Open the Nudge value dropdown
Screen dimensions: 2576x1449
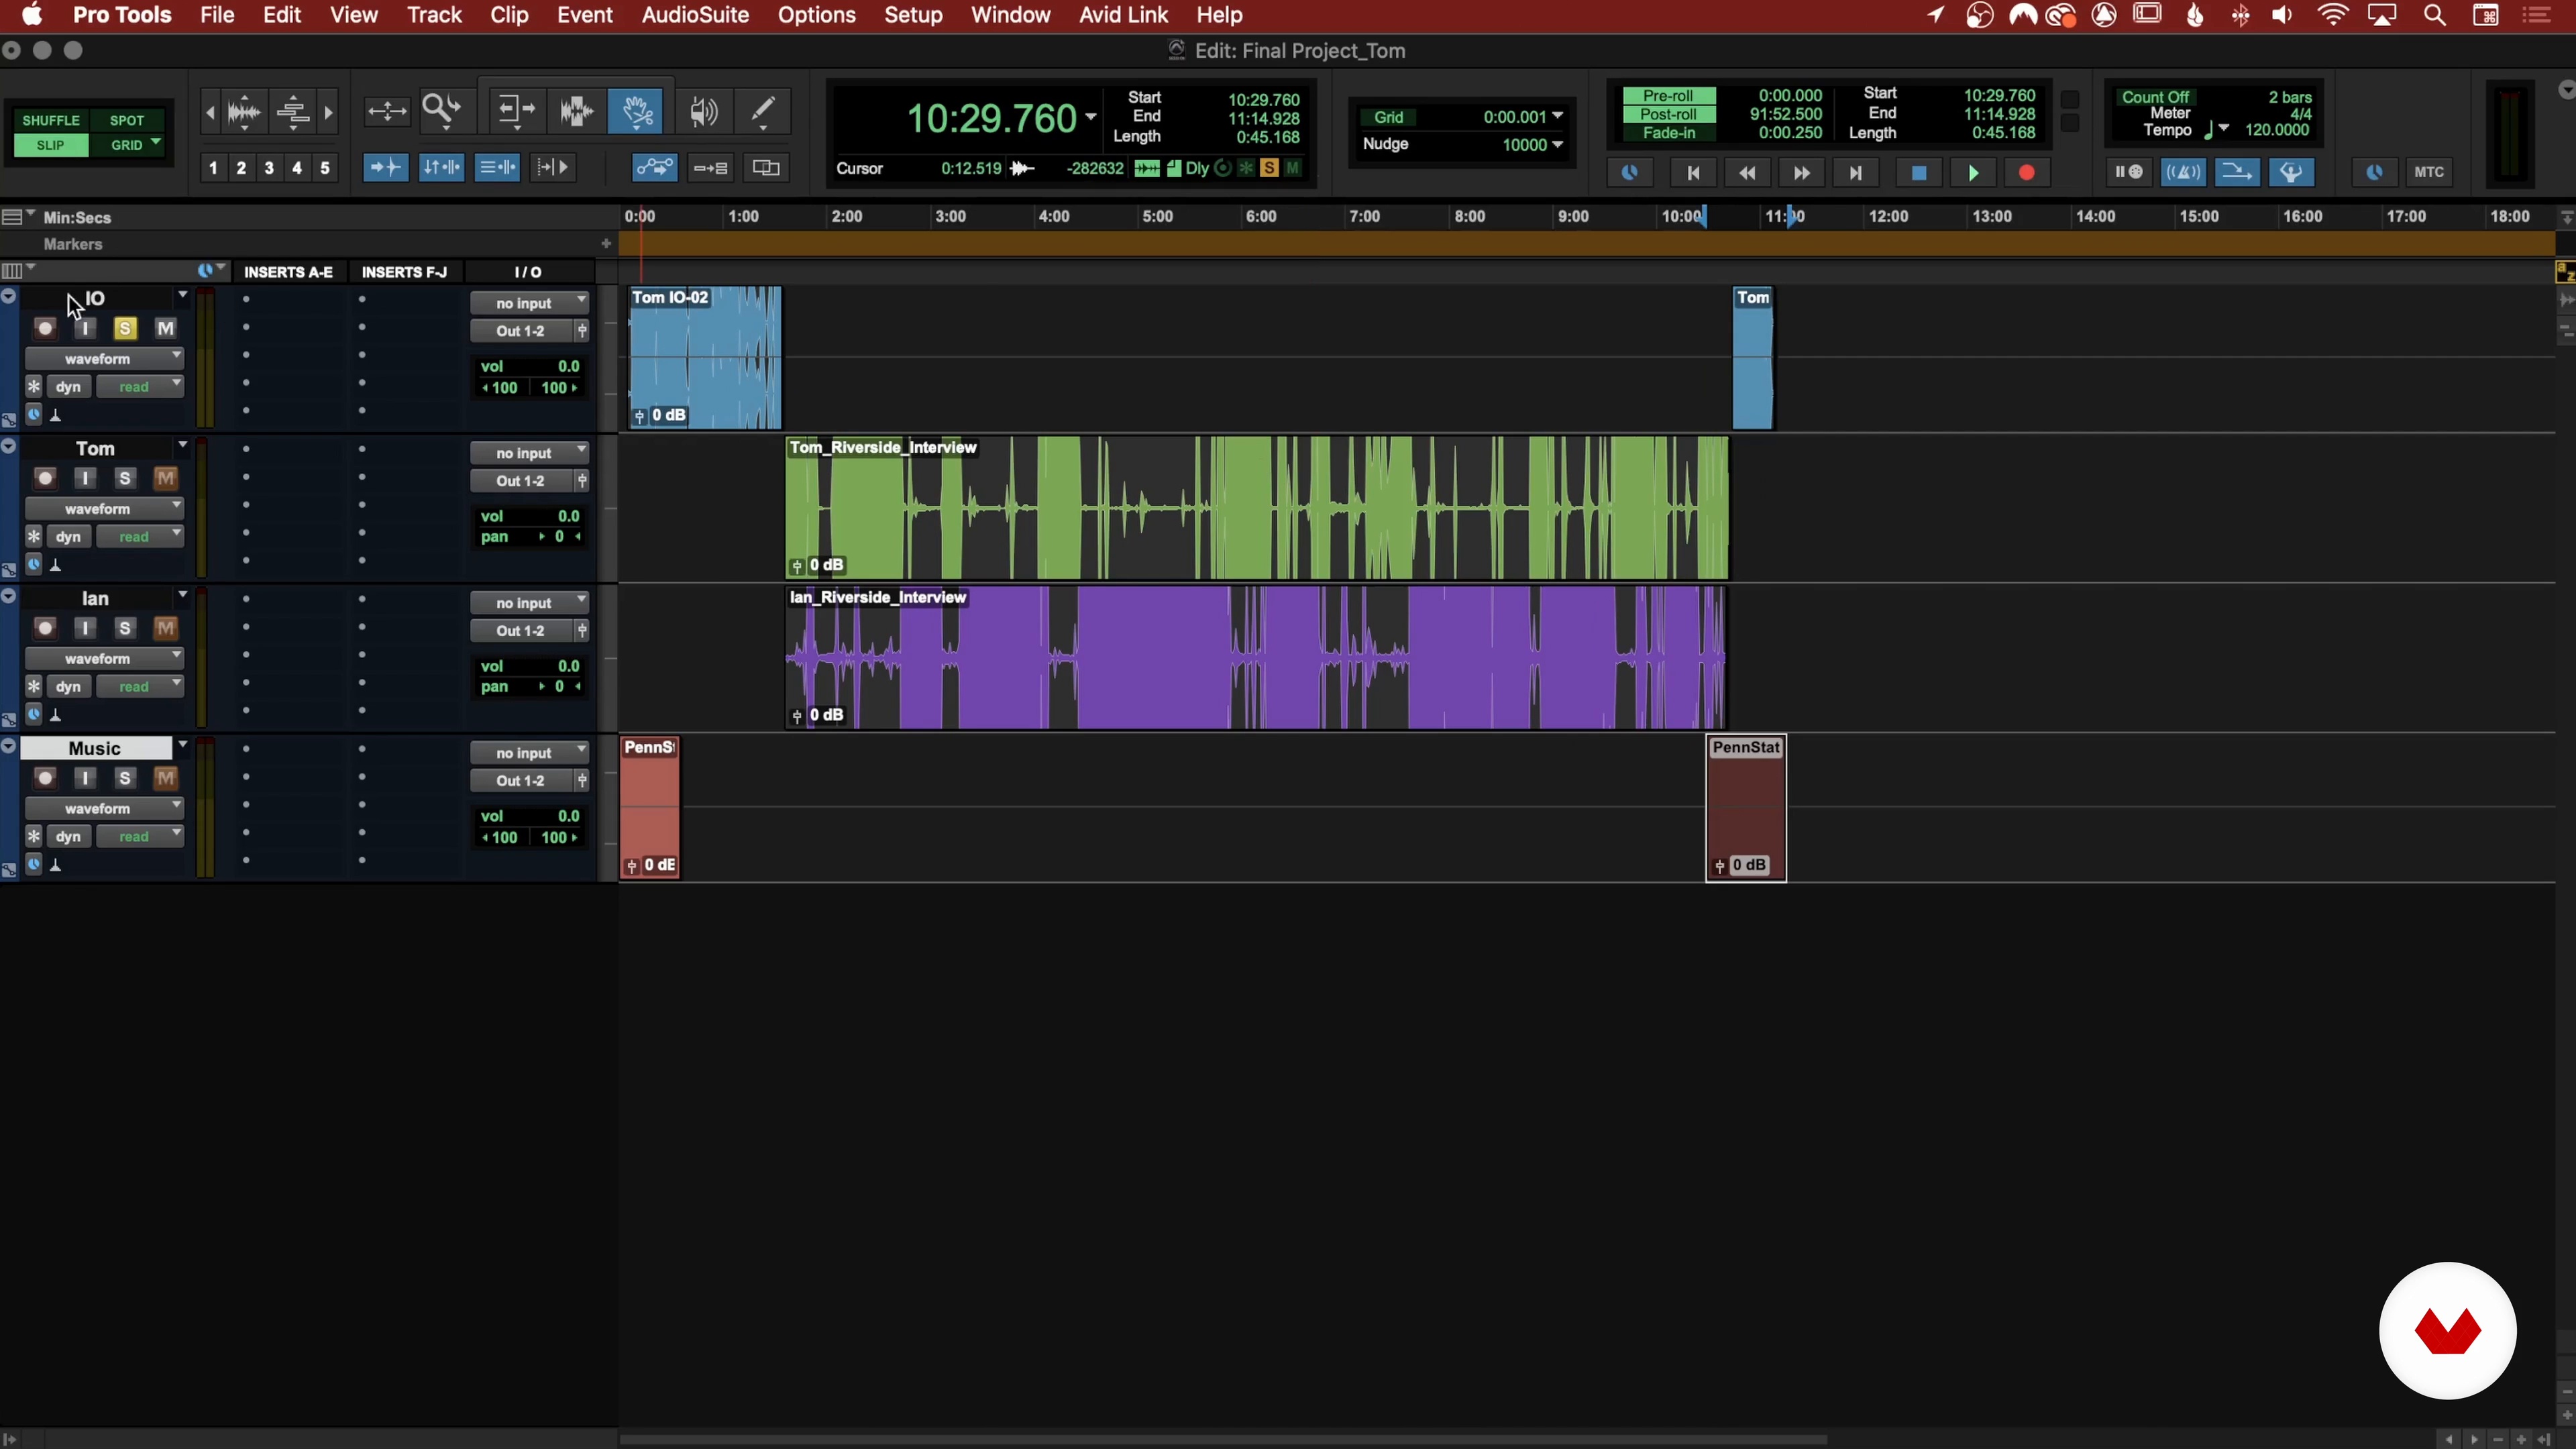coord(1557,145)
